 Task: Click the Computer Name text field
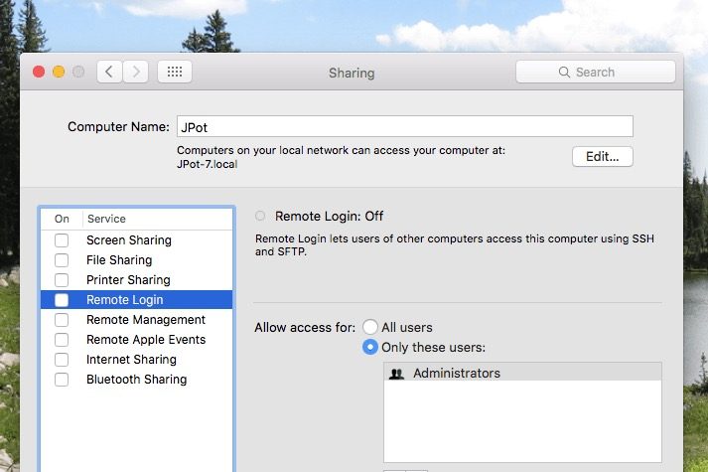404,126
